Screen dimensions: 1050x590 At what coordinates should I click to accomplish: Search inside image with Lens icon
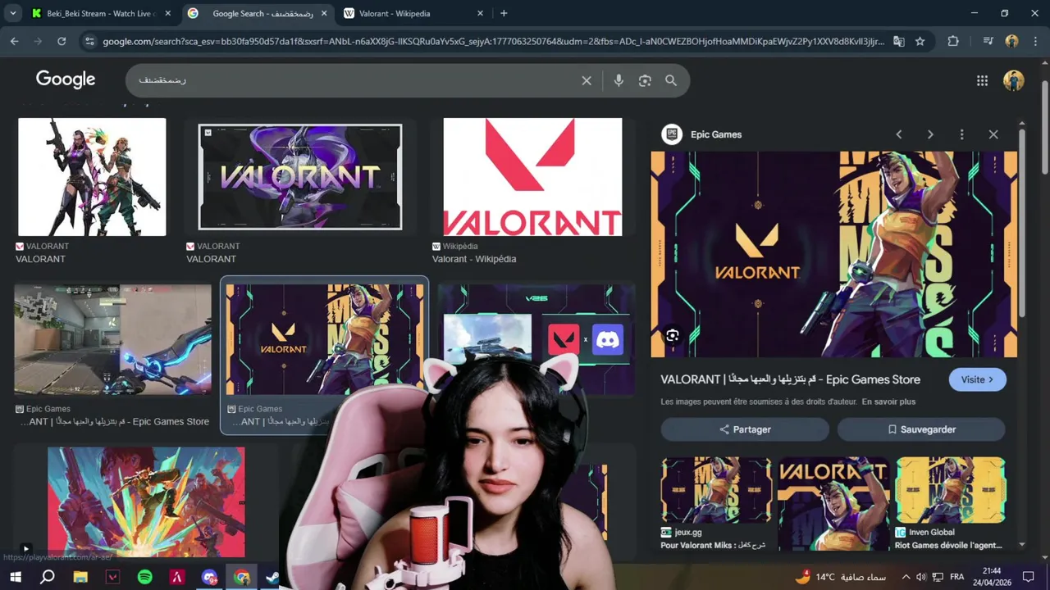[x=673, y=335]
